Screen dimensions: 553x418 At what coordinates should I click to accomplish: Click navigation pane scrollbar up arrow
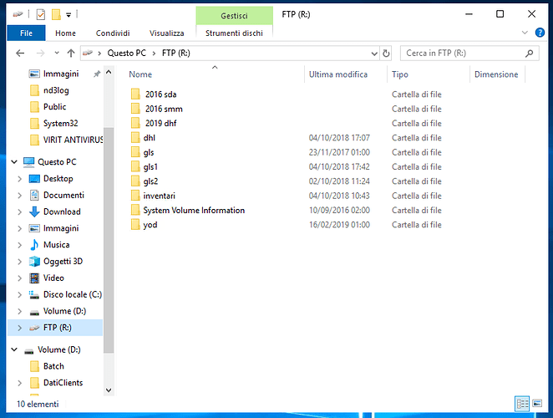coord(109,73)
